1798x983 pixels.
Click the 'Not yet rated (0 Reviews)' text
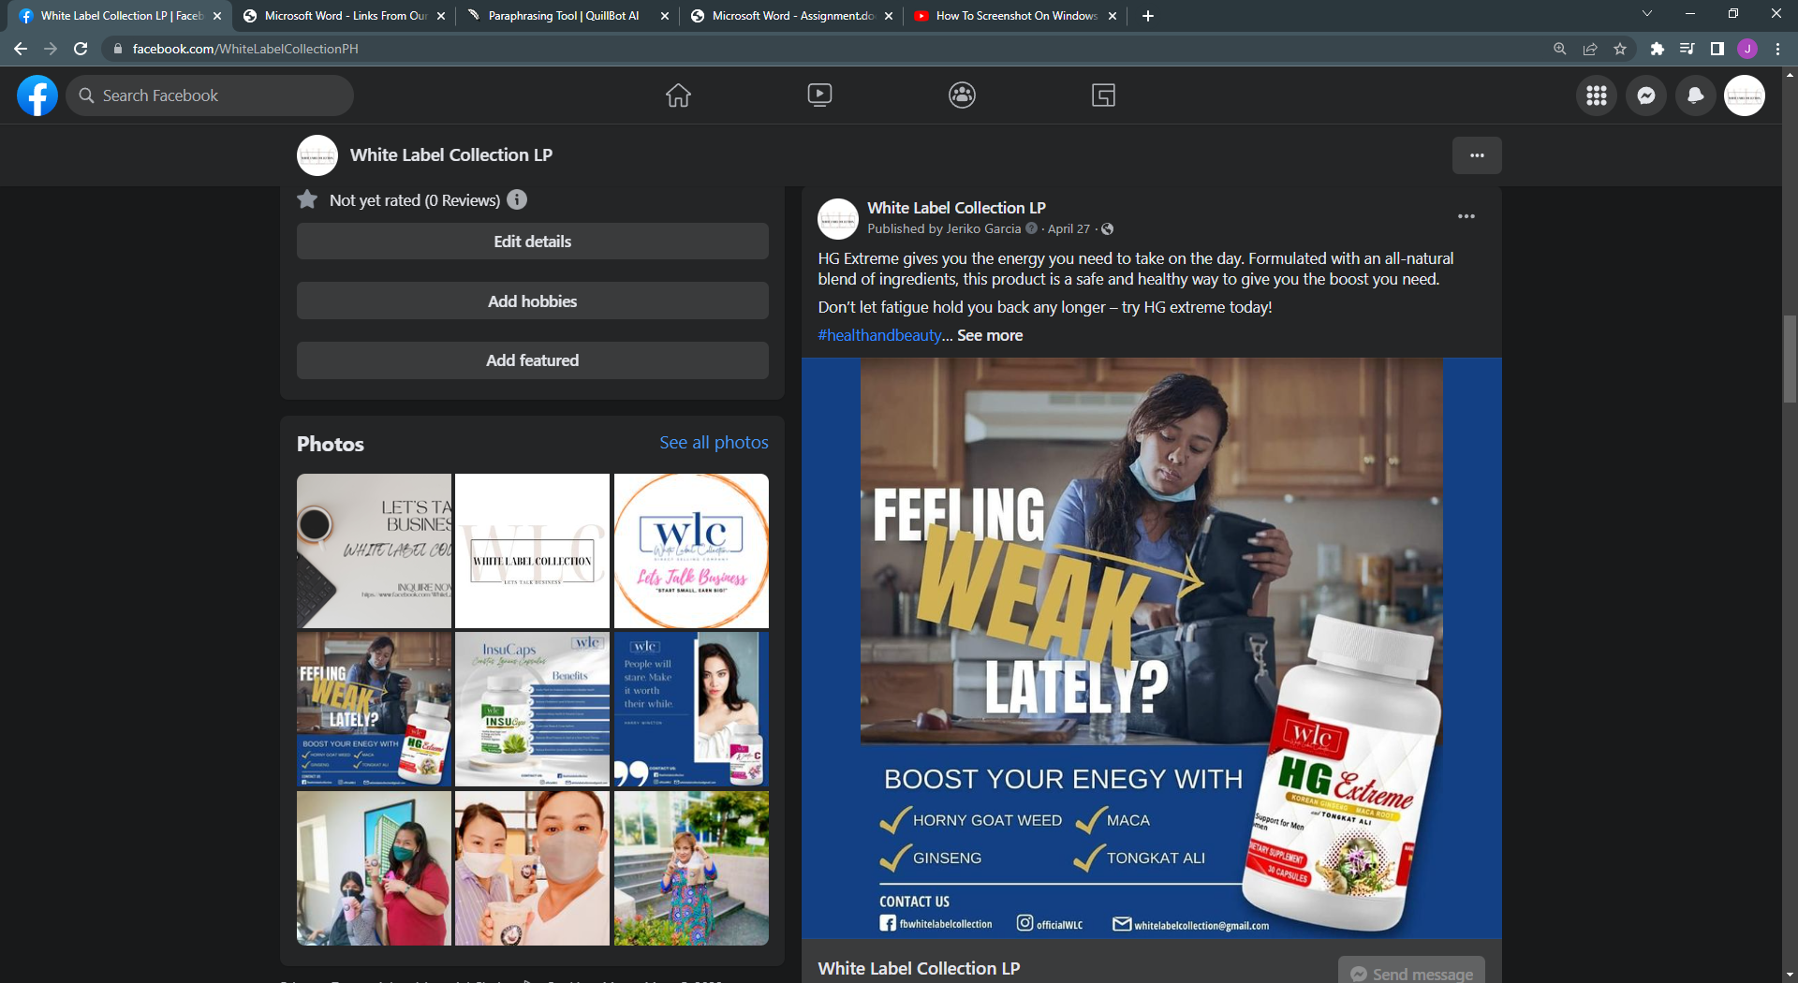pos(415,200)
